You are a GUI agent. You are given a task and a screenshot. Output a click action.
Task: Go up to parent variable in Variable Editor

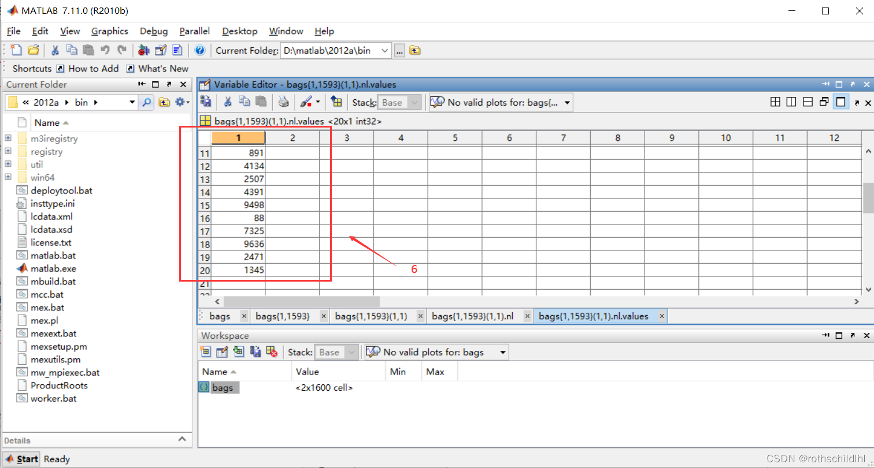pos(336,102)
